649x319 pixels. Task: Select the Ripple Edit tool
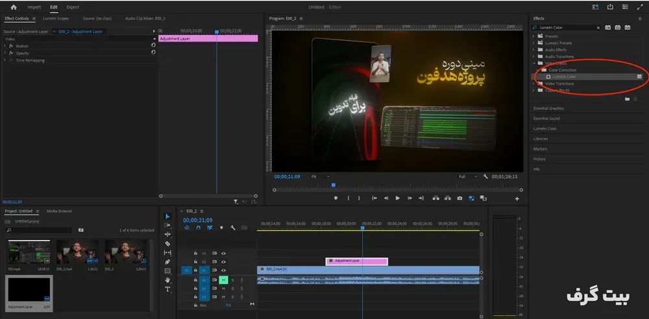tap(167, 235)
